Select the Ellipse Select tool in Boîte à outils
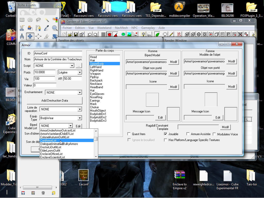The height and width of the screenshot is (198, 264). (x=30, y=20)
